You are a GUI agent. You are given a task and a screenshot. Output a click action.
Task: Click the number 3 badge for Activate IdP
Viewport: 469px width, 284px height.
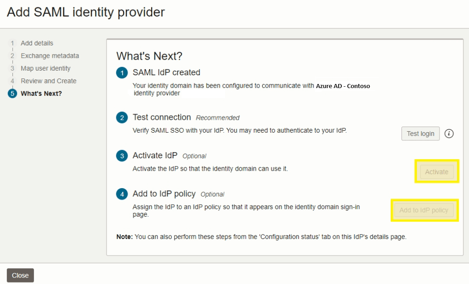(122, 156)
